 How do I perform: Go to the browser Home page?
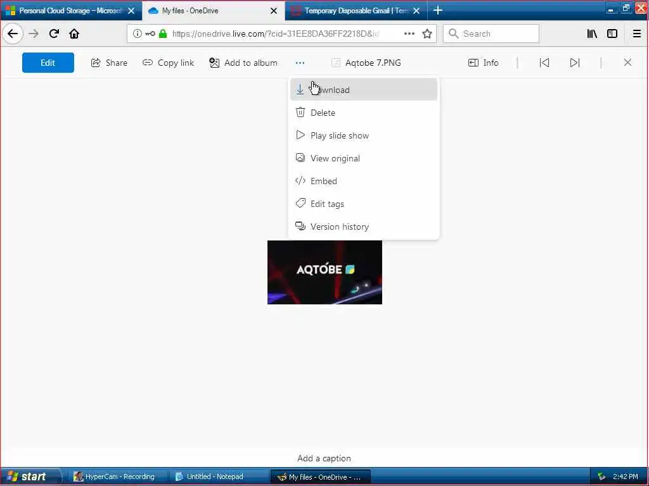[x=74, y=34]
